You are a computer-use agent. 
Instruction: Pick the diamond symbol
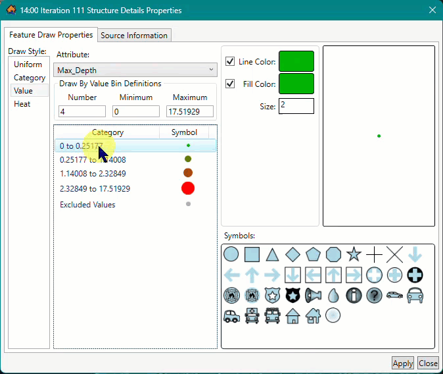click(292, 255)
